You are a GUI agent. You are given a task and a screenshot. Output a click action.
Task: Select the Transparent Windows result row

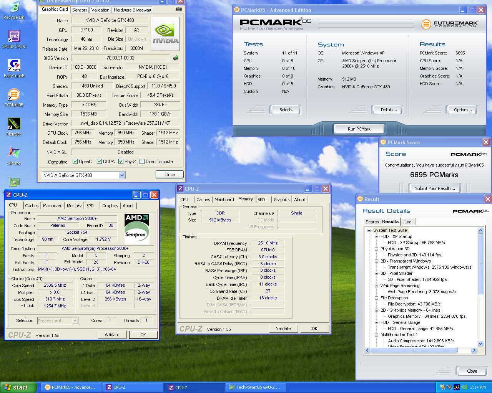430,267
